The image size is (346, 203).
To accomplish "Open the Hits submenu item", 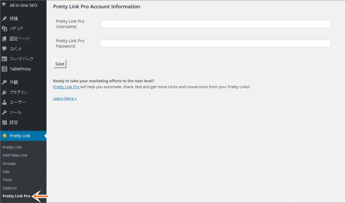I will click(x=6, y=171).
